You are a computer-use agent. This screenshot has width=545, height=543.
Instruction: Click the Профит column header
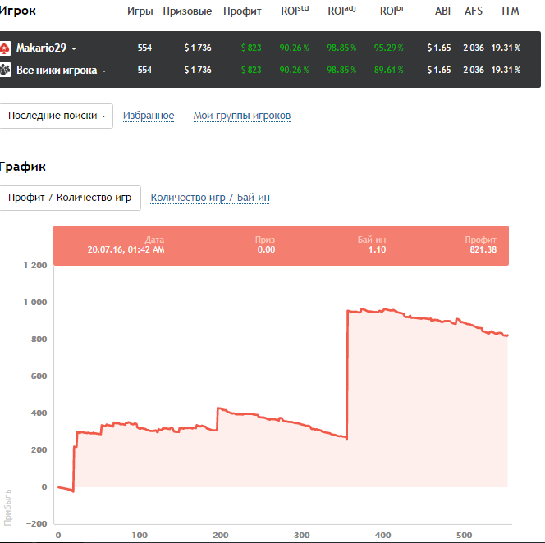(x=242, y=11)
